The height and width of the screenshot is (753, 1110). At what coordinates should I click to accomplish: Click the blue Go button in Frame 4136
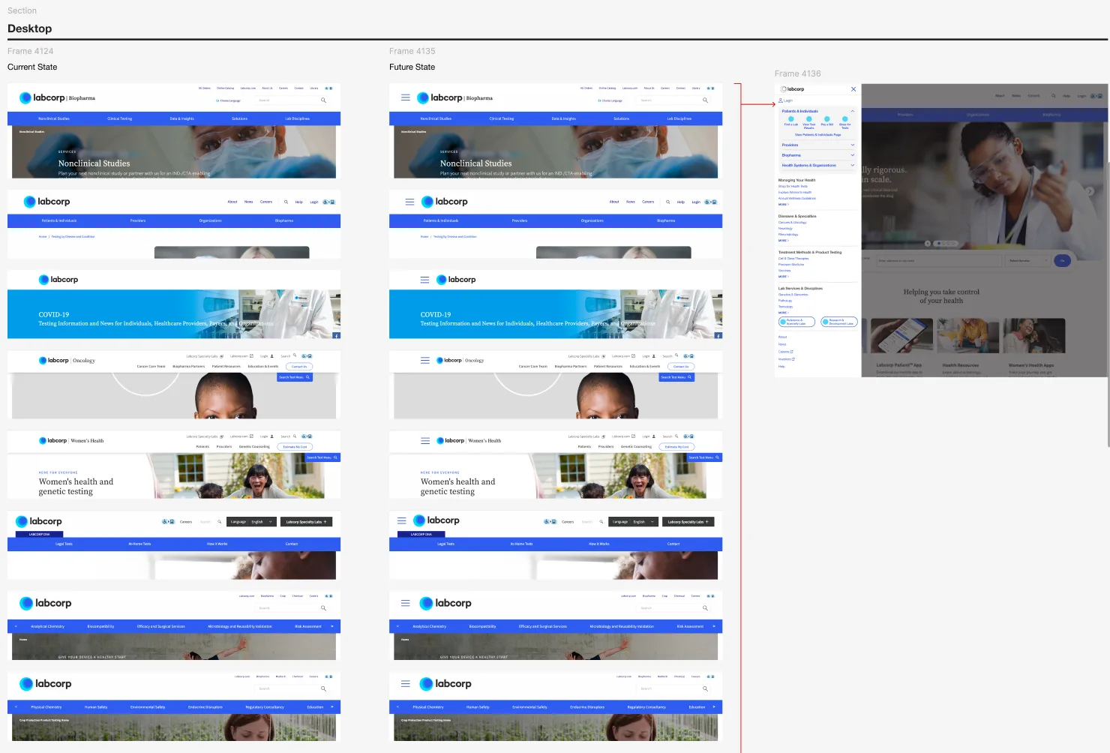(x=1062, y=260)
